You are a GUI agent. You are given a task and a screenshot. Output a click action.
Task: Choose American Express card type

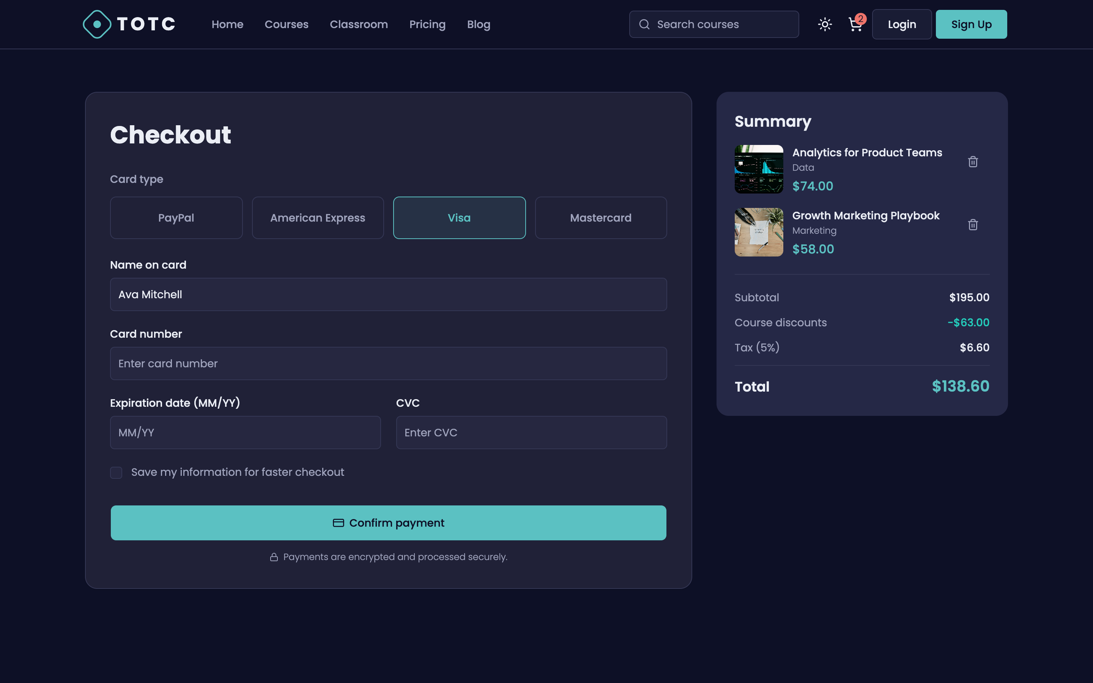coord(318,218)
